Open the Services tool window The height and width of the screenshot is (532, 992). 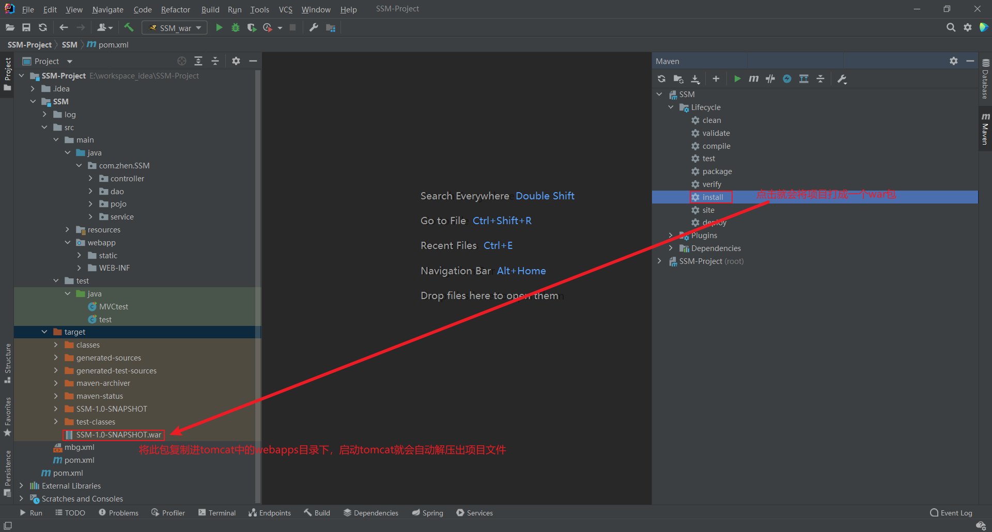(x=475, y=513)
